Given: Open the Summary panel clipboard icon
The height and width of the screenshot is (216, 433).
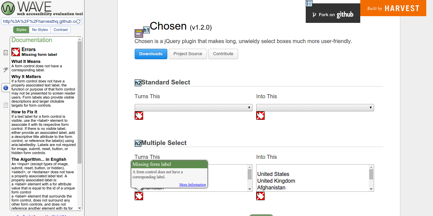Looking at the screenshot, I should pyautogui.click(x=5, y=52).
